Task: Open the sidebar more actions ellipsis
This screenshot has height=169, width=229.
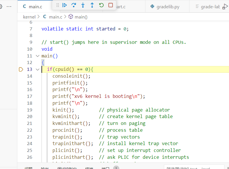Action: coord(9,6)
